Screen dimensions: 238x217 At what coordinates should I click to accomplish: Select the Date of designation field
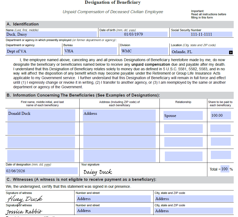[x=41, y=171]
